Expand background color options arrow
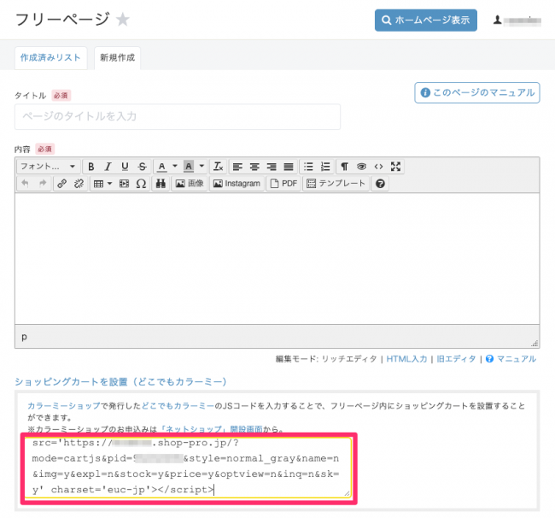Image resolution: width=555 pixels, height=518 pixels. click(202, 167)
